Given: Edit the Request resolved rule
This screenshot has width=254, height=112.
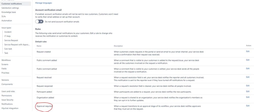Looking at the screenshot, I should pos(248,77).
